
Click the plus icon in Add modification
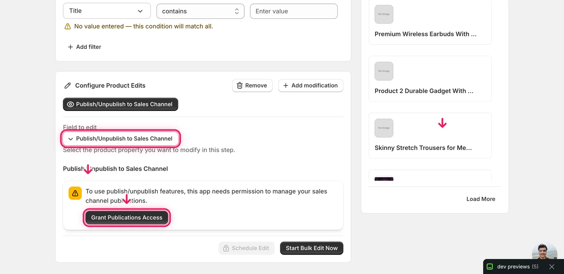click(x=286, y=86)
